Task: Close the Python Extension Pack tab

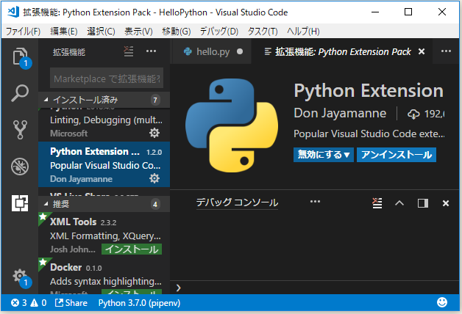Action: click(x=422, y=51)
